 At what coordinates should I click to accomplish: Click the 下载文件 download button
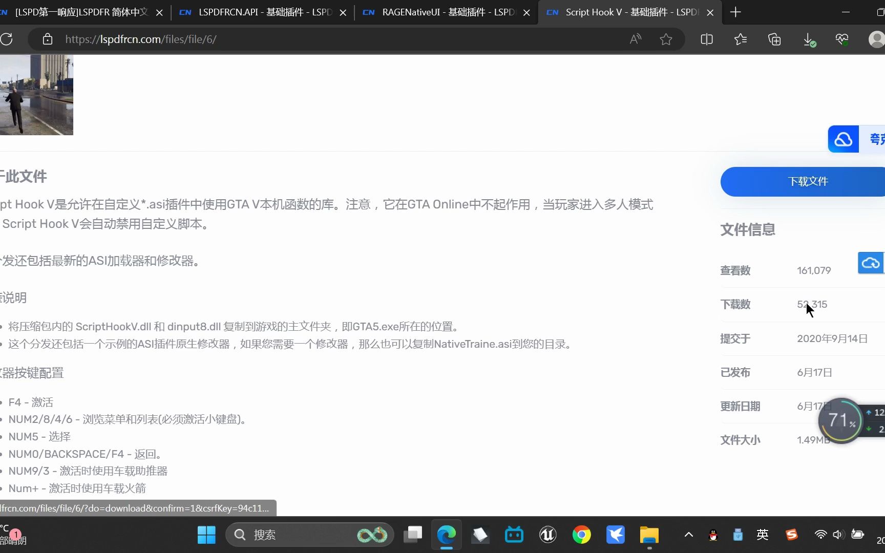[x=808, y=181]
